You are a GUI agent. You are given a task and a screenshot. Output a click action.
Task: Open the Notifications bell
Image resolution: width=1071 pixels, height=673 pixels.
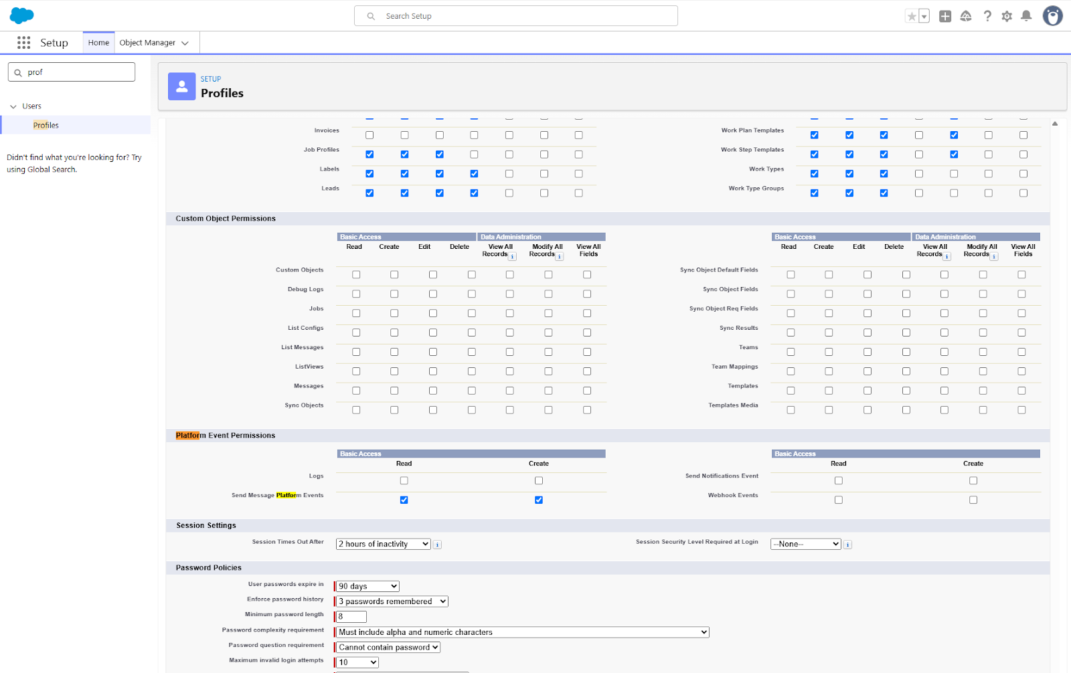pos(1025,17)
